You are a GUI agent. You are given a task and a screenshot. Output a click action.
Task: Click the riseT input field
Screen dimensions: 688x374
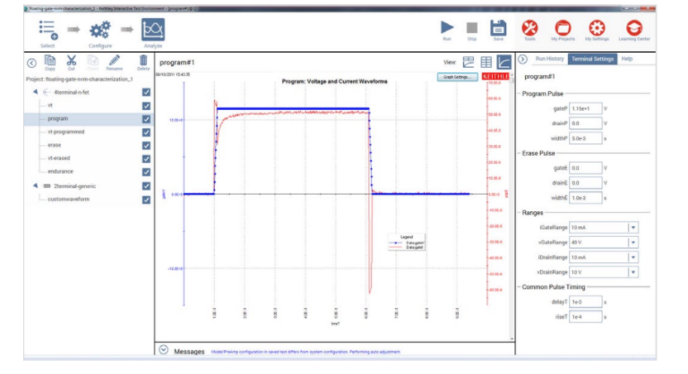(x=585, y=317)
